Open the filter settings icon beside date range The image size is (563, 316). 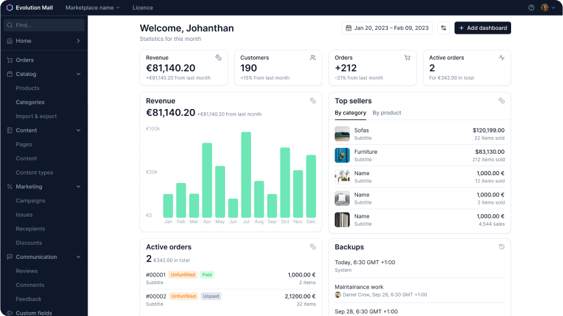tap(444, 28)
